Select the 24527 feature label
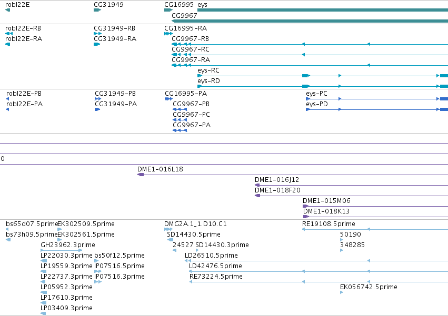448x316 pixels. [x=183, y=245]
